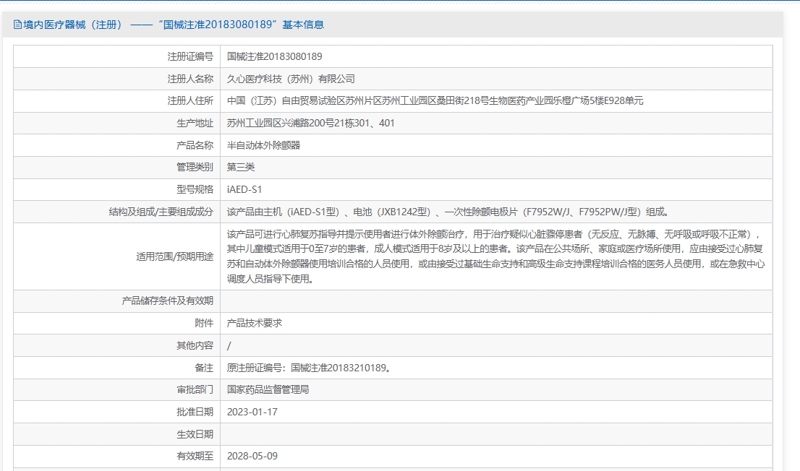Click the 附件 label
Viewport: 800px width, 471px height.
[204, 323]
